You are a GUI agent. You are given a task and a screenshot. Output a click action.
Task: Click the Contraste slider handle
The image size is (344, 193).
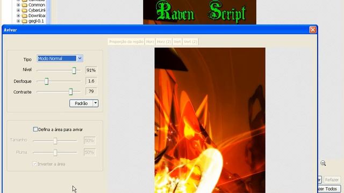coord(70,92)
